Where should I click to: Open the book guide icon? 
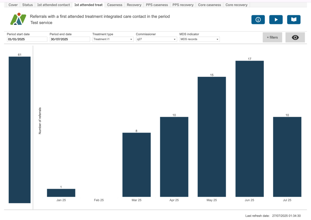294,20
